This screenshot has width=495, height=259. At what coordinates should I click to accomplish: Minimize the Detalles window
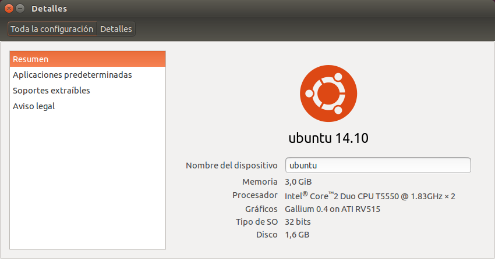(20, 9)
